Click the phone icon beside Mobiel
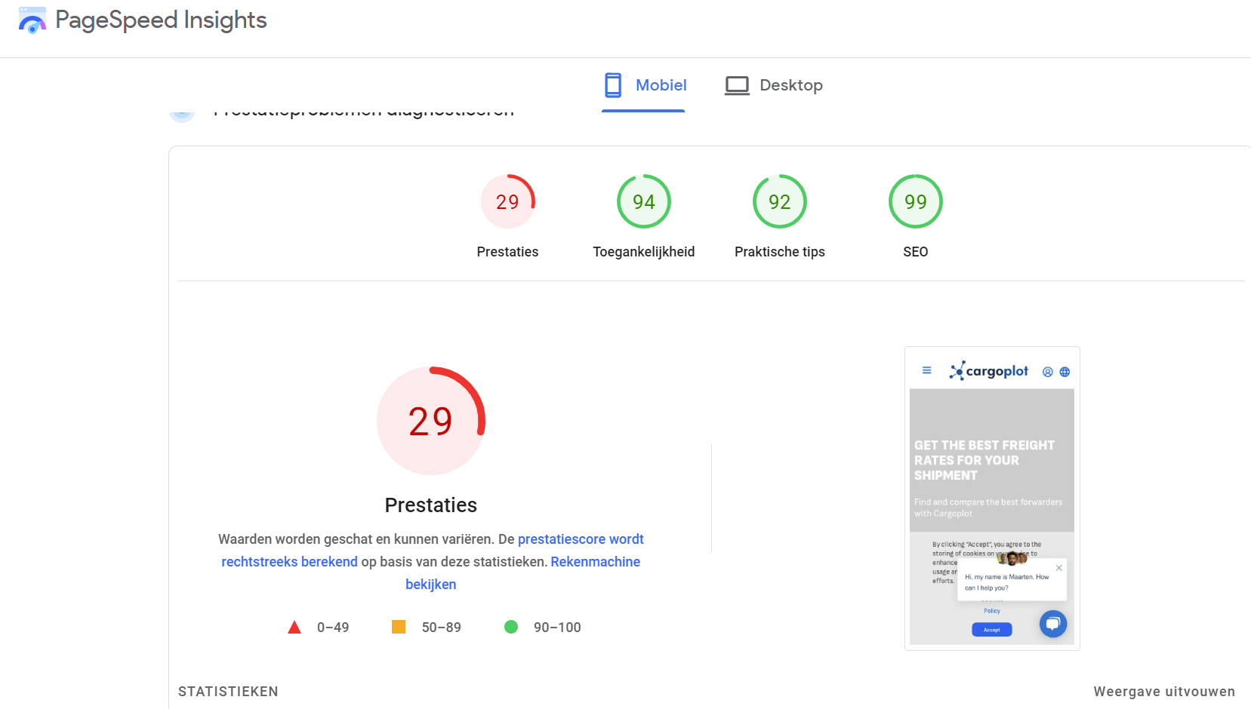1251x709 pixels. click(x=612, y=85)
